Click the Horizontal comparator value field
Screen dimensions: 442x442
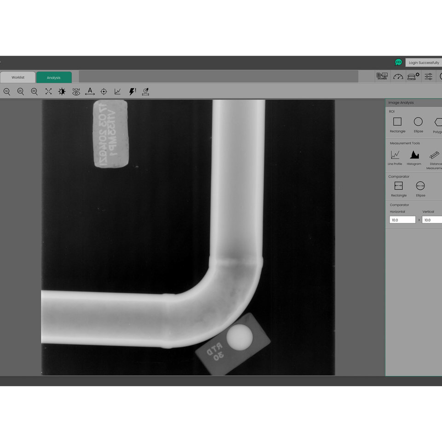coord(402,220)
